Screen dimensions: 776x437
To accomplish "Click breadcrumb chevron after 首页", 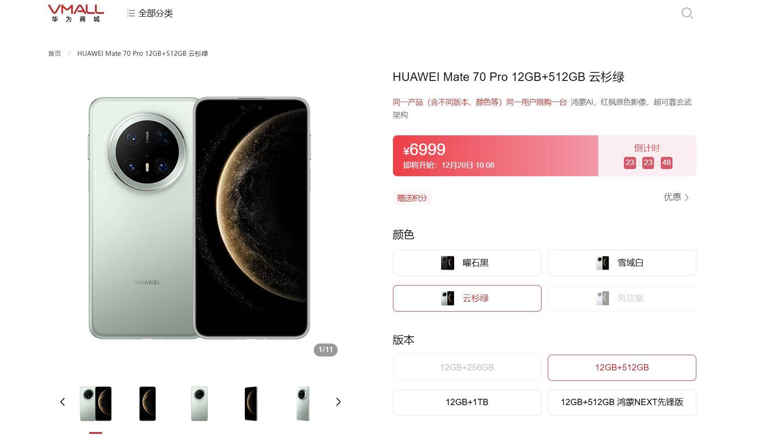I will [69, 54].
